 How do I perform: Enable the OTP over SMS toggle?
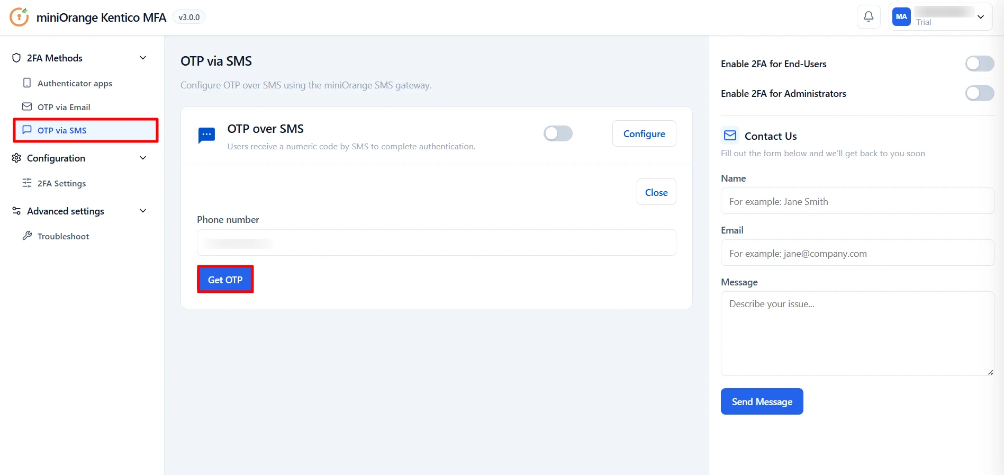[x=558, y=133]
